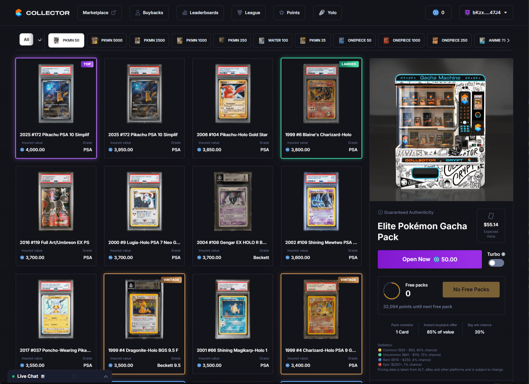Open the Points page
The width and height of the screenshot is (529, 384).
click(x=289, y=13)
